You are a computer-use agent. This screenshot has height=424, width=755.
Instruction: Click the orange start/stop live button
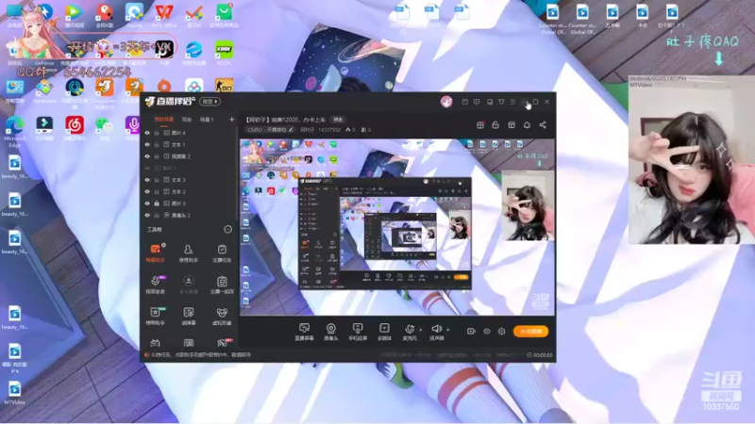530,332
